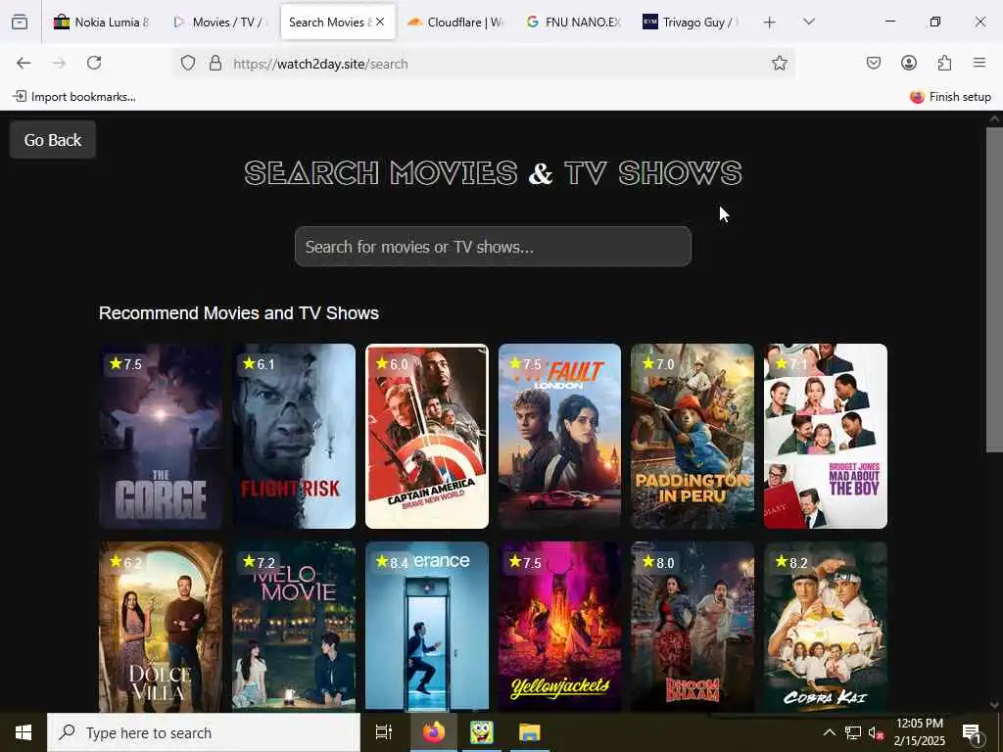The height and width of the screenshot is (752, 1003).
Task: Open notification center icon
Action: 972,732
